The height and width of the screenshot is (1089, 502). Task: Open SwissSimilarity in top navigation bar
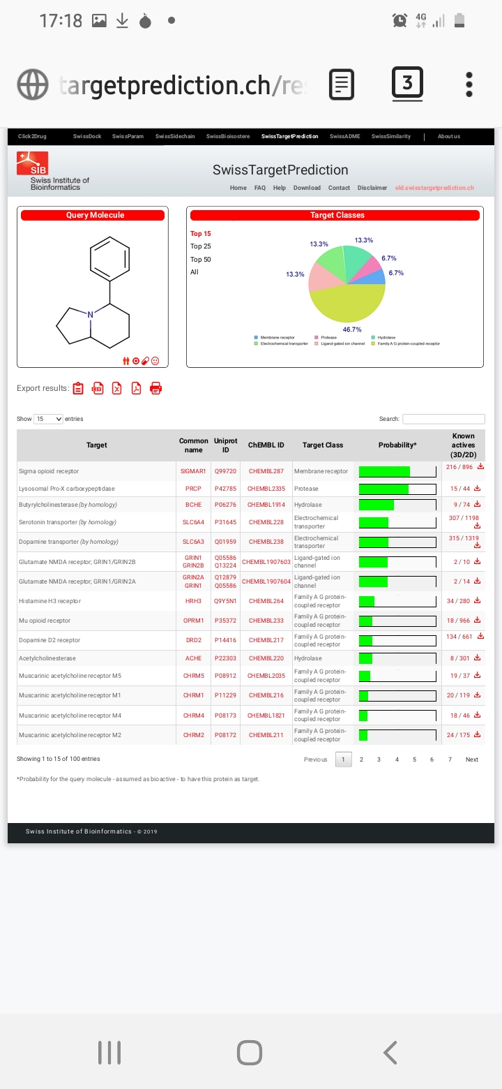(x=391, y=137)
